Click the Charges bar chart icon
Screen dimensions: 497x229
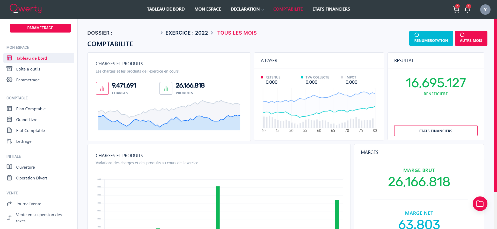102,88
